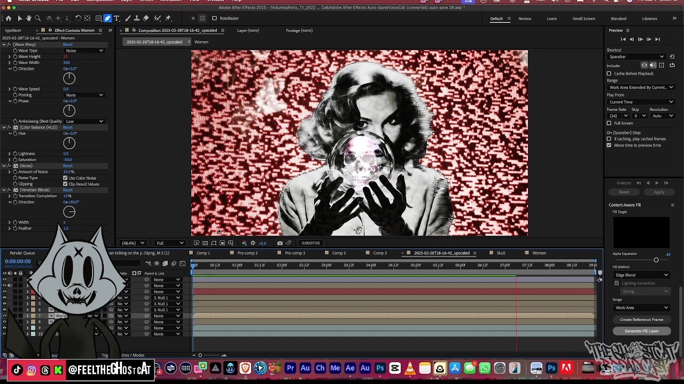Select the Horizontal Type tool
684x384 pixels.
(116, 18)
